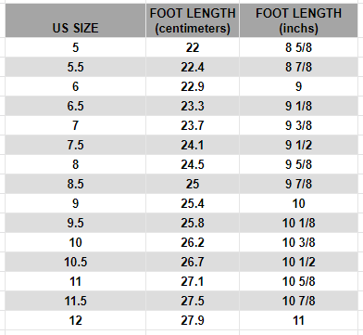Click the cell showing 10 1/8 inches

pos(298,223)
